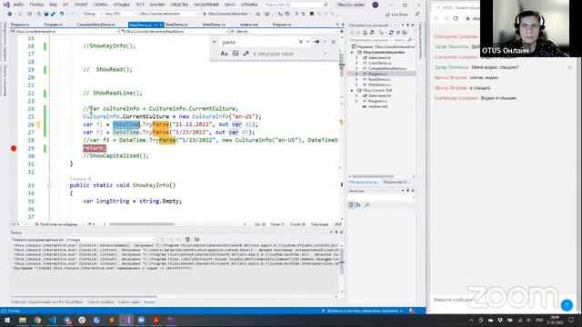Switch to the Список ошибок bottom tab
Screen dimensions: 582x327
pos(101,302)
